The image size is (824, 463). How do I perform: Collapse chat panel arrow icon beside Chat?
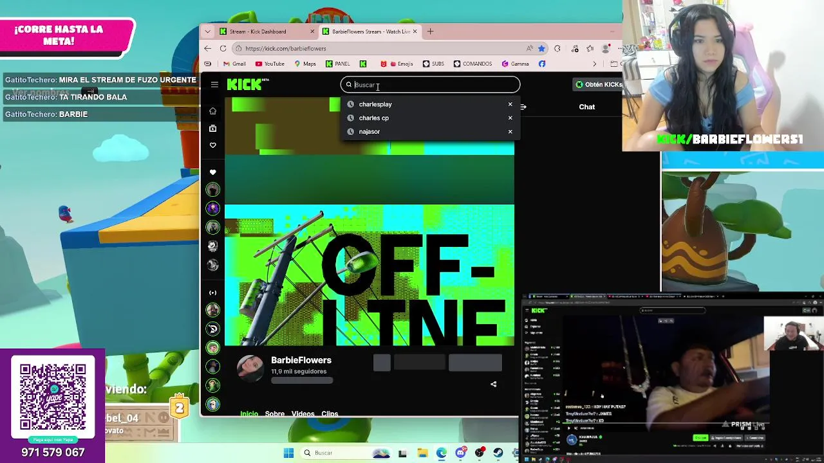tap(523, 107)
